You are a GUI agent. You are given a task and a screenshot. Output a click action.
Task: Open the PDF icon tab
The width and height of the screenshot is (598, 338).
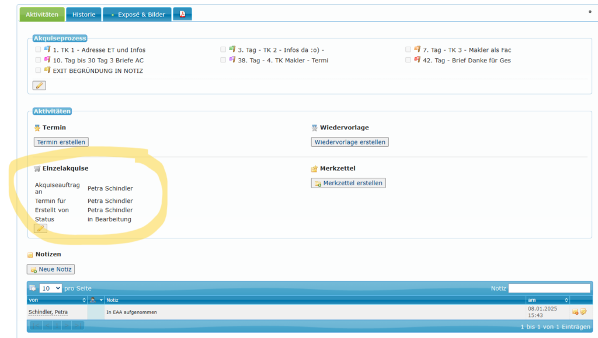pos(182,15)
